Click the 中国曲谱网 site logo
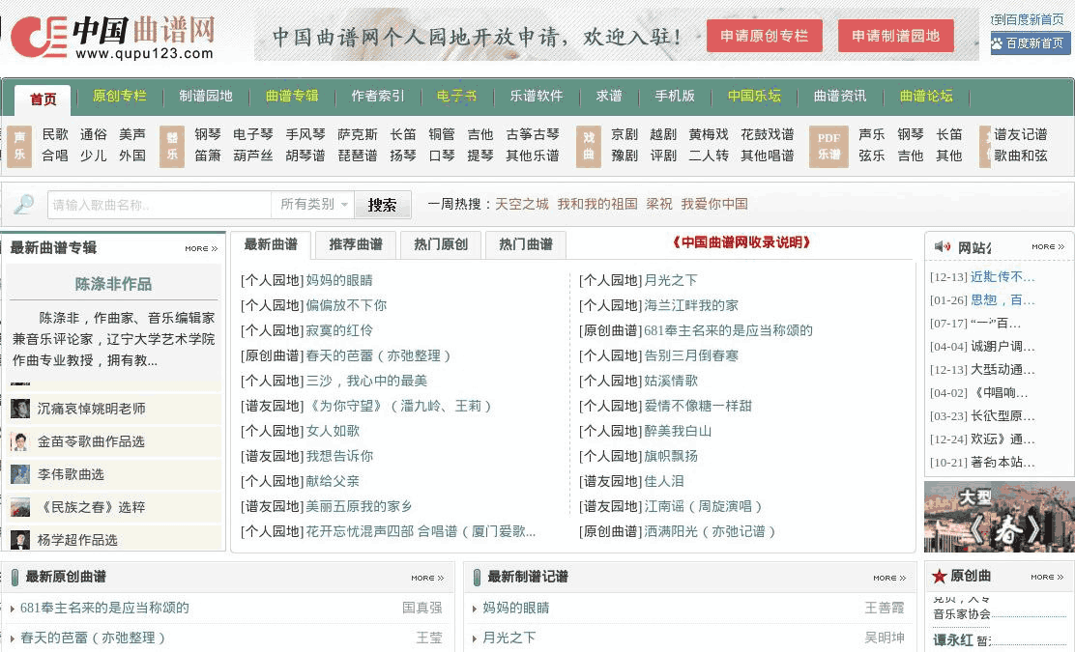 [111, 37]
